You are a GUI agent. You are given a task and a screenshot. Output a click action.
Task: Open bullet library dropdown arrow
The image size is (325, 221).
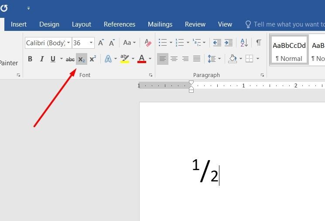[171, 43]
